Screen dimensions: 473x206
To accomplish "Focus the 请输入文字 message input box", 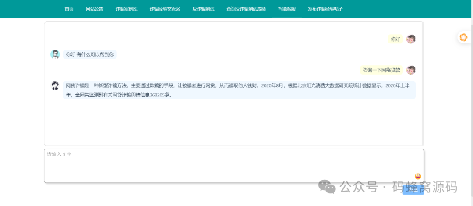I will pos(234,166).
